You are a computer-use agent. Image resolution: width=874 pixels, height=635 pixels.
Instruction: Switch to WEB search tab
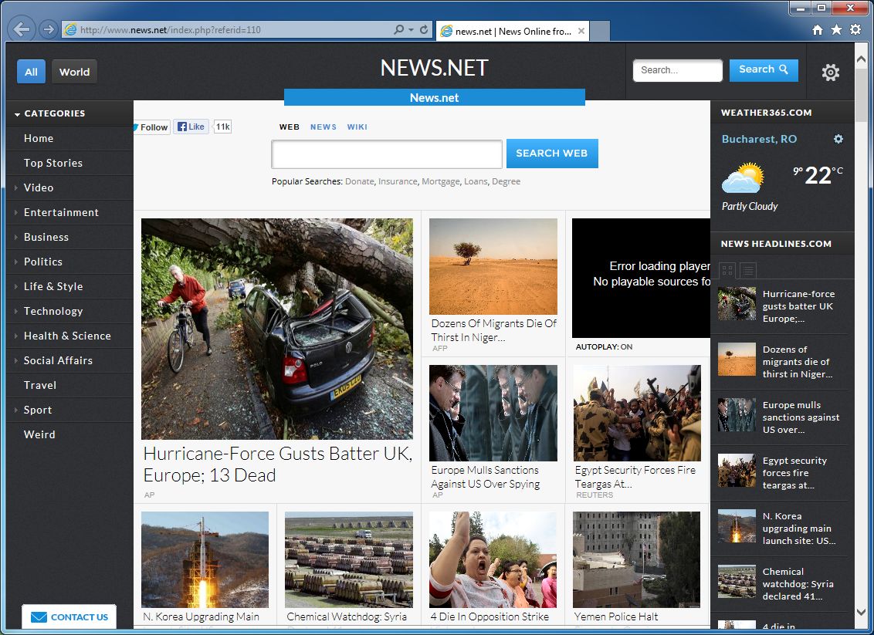(290, 127)
